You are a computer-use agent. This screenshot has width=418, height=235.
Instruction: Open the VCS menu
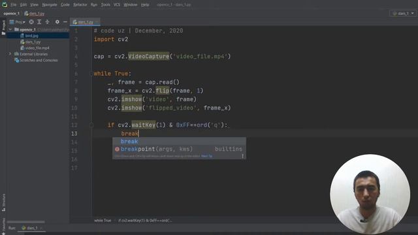pyautogui.click(x=117, y=5)
